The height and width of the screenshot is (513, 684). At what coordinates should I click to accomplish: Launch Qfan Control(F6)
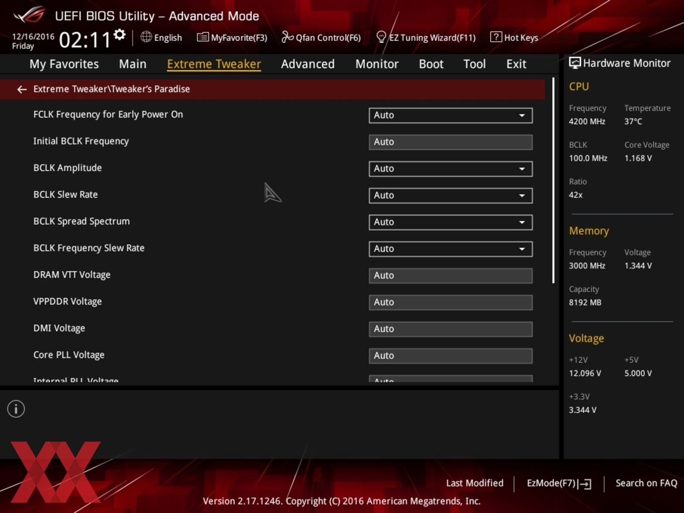coord(321,37)
